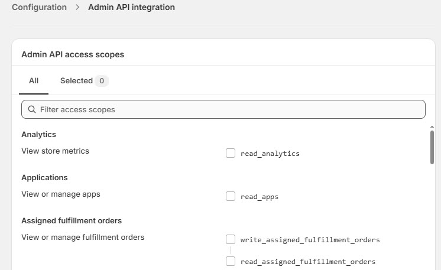The image size is (441, 270).
Task: Click the access scopes list scrollbar thumb
Action: [432, 147]
